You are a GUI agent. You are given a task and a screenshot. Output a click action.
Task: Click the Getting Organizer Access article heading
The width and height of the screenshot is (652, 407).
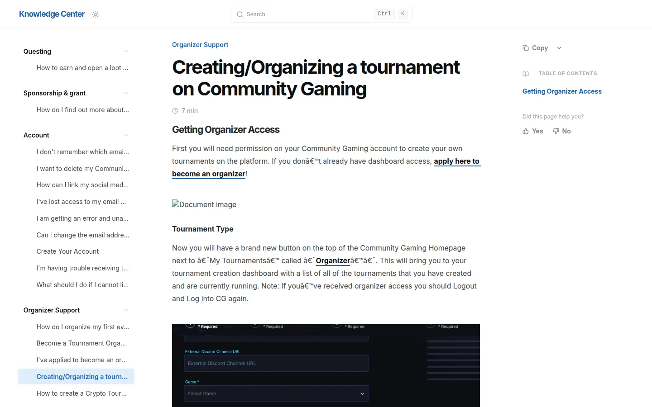226,130
